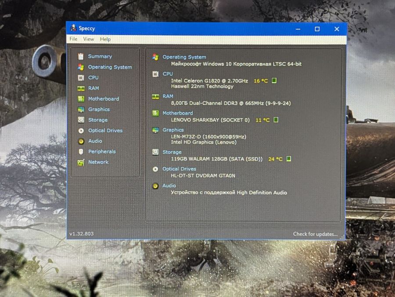The width and height of the screenshot is (395, 297).
Task: Show Audio section from sidebar
Action: coord(95,141)
